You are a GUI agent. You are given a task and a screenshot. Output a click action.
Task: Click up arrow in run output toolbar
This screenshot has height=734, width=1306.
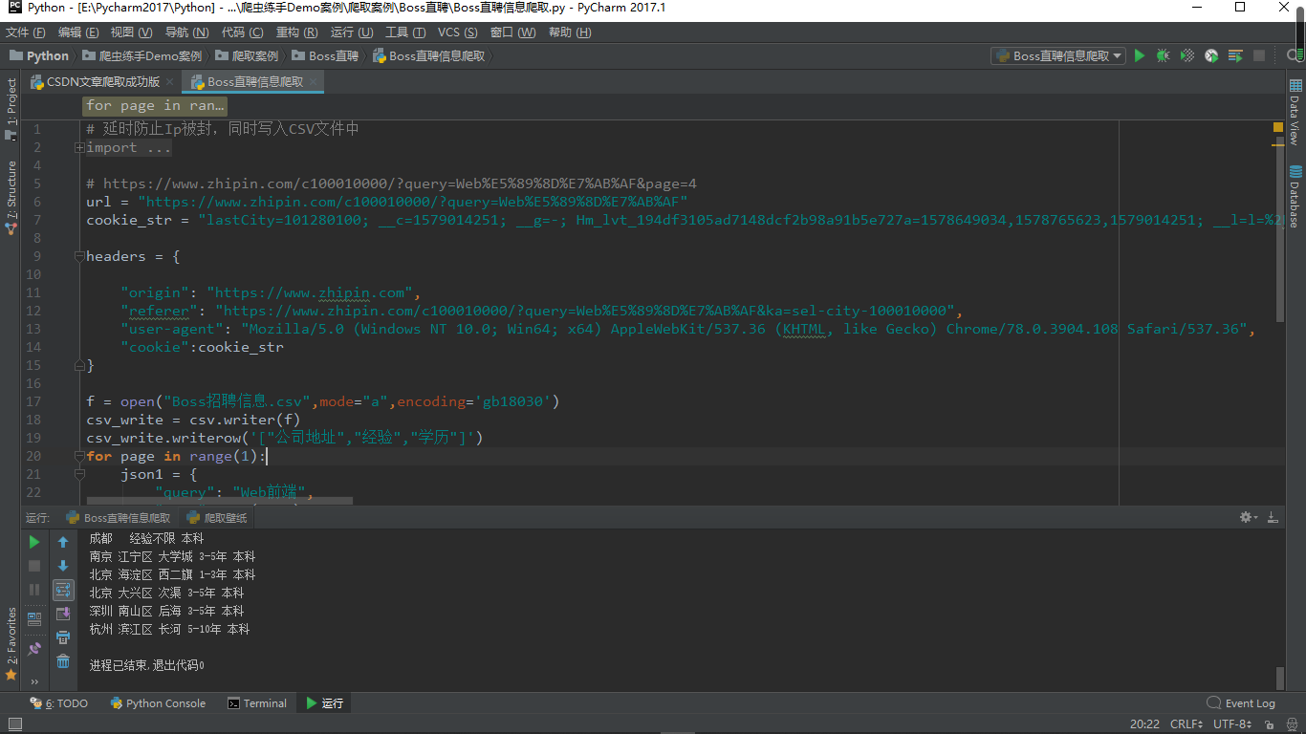coord(63,542)
